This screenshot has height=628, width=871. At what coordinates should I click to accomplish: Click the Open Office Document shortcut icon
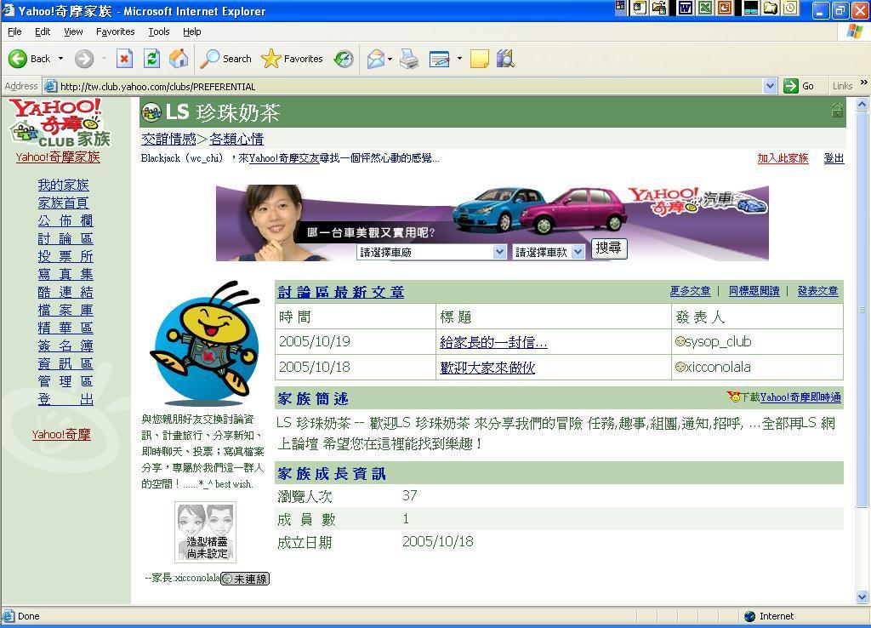coord(659,8)
